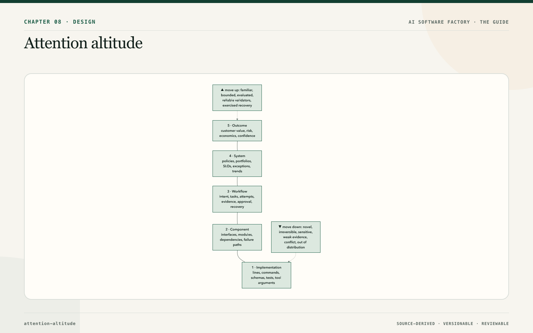Select the "4 · System" diagram node
Viewport: 533px width, 333px height.
pos(237,164)
